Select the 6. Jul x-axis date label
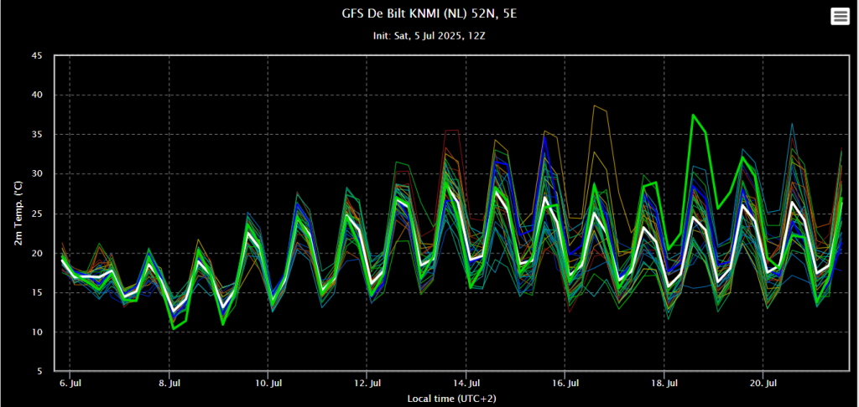This screenshot has width=859, height=407. pyautogui.click(x=70, y=383)
